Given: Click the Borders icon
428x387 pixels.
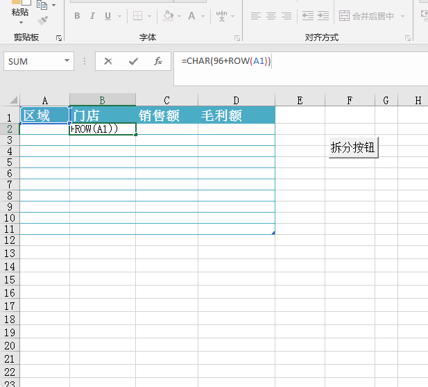Looking at the screenshot, I should [137, 16].
